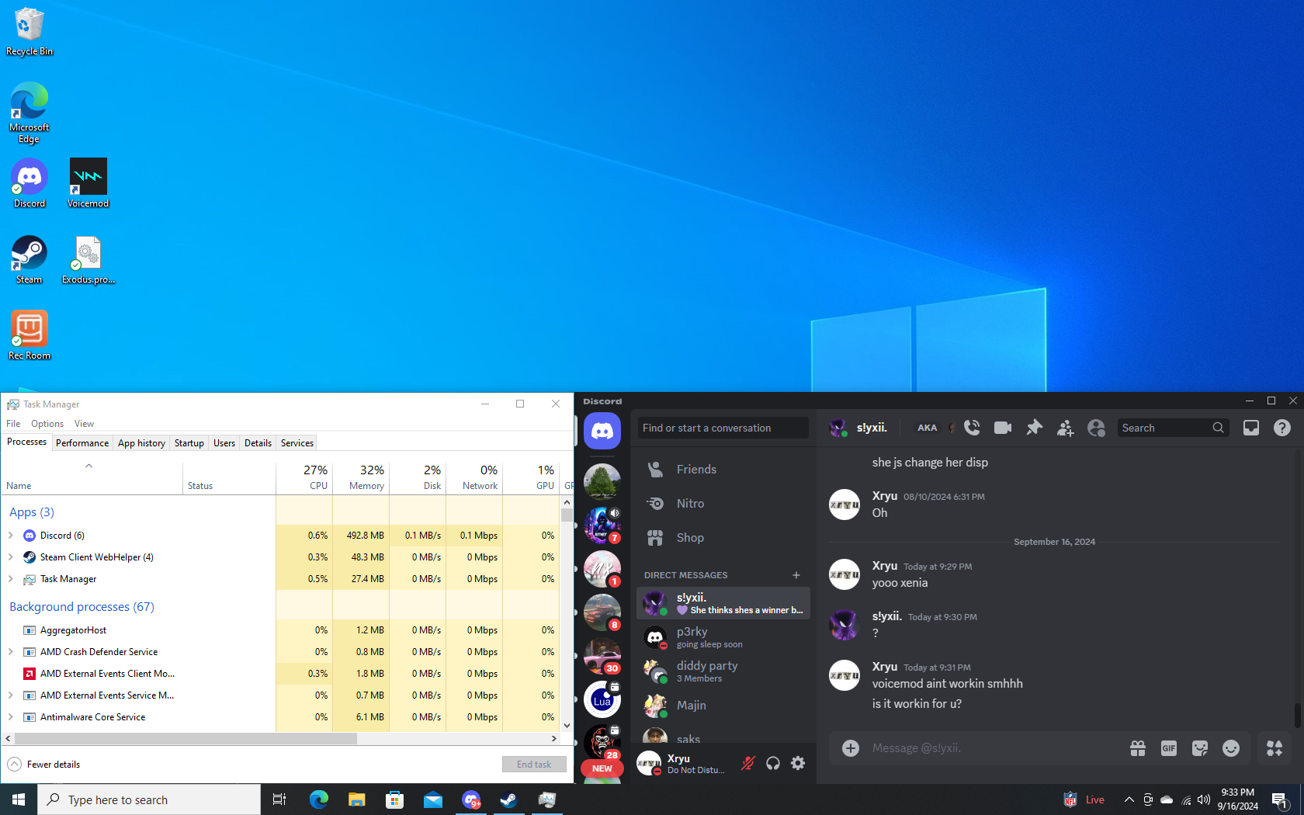Open Friends list in Discord
Image resolution: width=1304 pixels, height=815 pixels.
click(723, 470)
